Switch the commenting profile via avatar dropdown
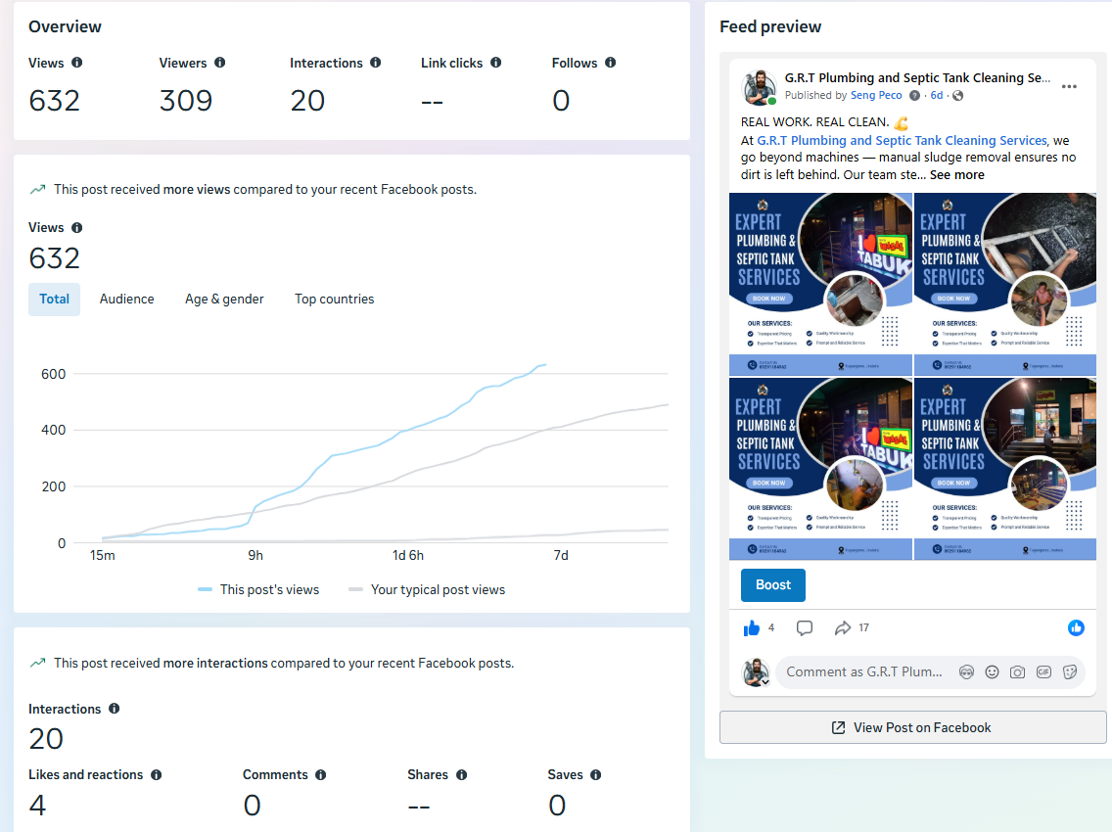 point(756,672)
